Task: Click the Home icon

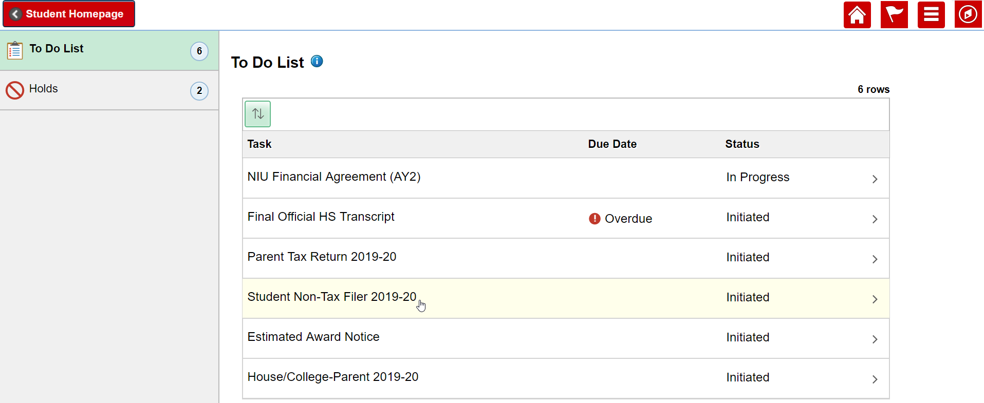Action: pos(857,14)
